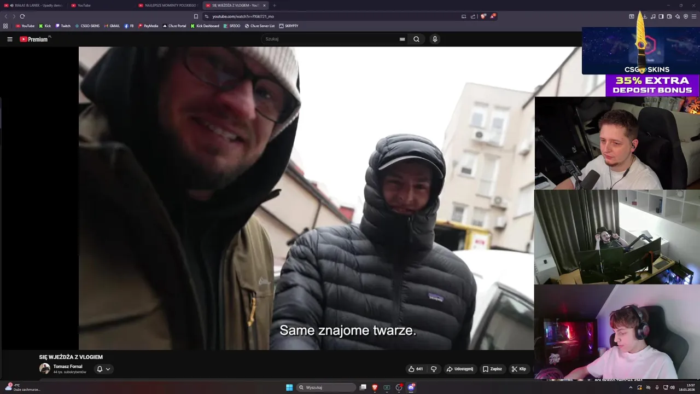Start voice search with microphone icon
The height and width of the screenshot is (394, 700).
(435, 39)
